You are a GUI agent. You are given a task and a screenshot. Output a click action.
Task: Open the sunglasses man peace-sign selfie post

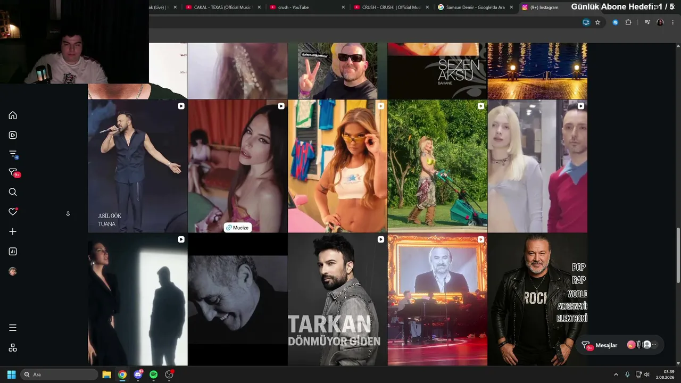pyautogui.click(x=337, y=71)
